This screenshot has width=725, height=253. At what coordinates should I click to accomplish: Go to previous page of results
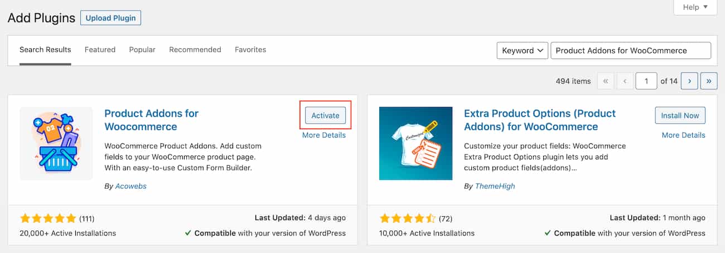click(625, 81)
